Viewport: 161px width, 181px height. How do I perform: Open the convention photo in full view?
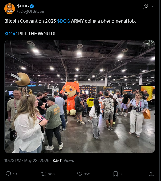(x=80, y=97)
